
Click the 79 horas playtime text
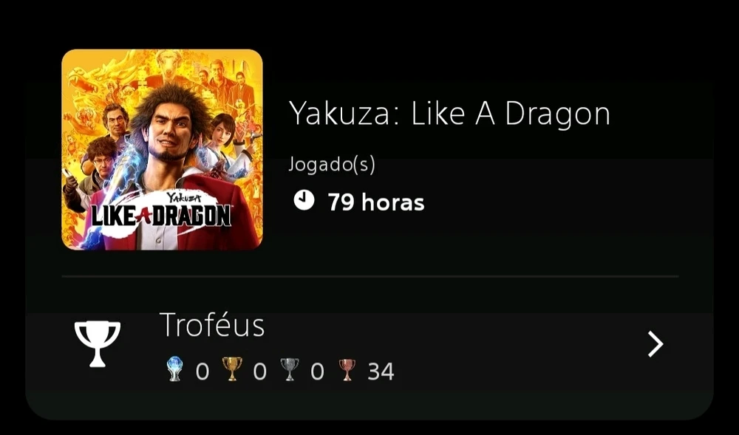point(376,202)
